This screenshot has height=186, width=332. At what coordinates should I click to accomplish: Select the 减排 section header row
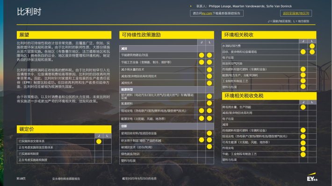[x=166, y=48]
